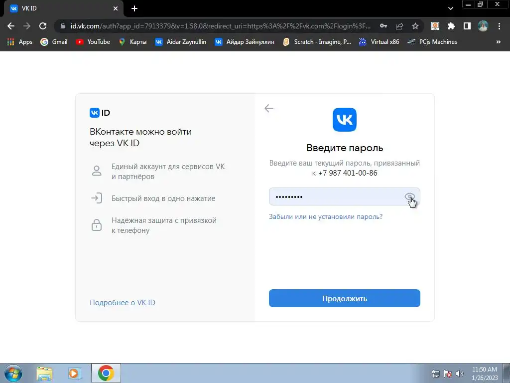Screen dimensions: 510x383
Task: Open the 'Подробнее о VK ID' link
Action: click(x=123, y=303)
